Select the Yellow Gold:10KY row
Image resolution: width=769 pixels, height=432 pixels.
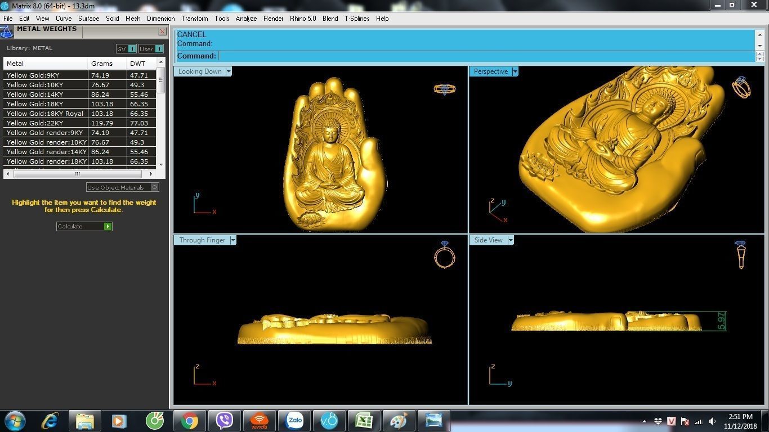[79, 85]
